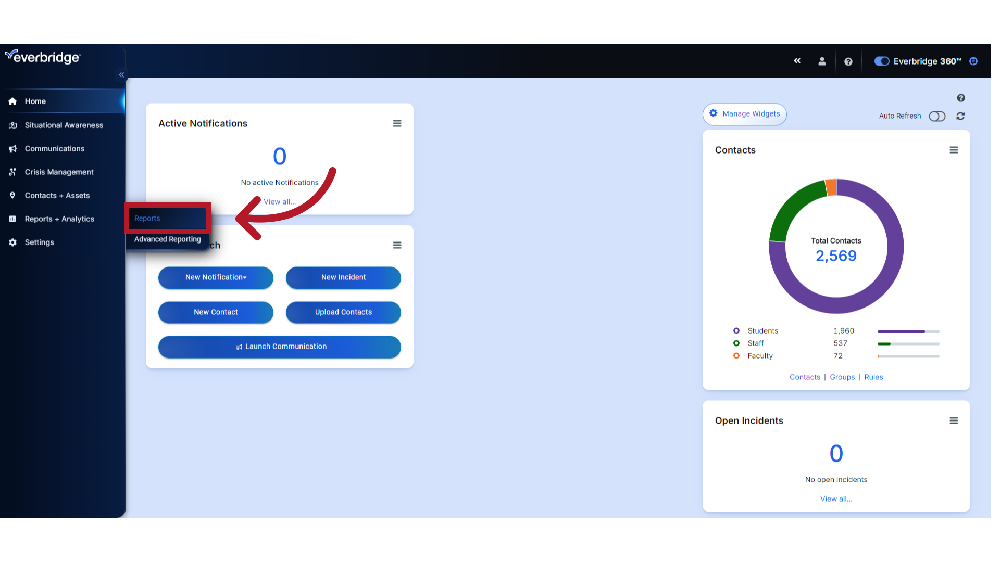Image resolution: width=1000 pixels, height=562 pixels.
Task: Expand the Contacts widget options menu
Action: 953,149
